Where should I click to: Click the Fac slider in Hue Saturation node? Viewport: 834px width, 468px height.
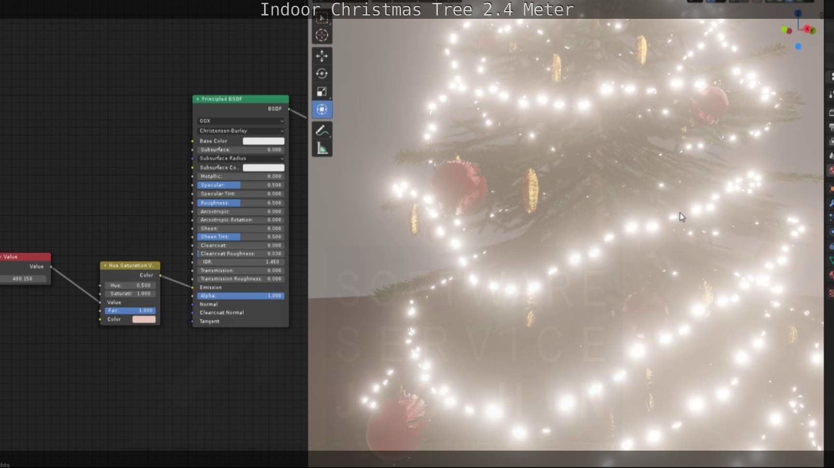point(130,311)
